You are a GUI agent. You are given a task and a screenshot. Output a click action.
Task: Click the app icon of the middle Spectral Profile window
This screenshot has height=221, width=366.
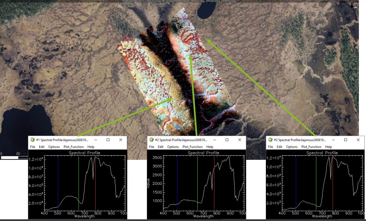[151, 140]
